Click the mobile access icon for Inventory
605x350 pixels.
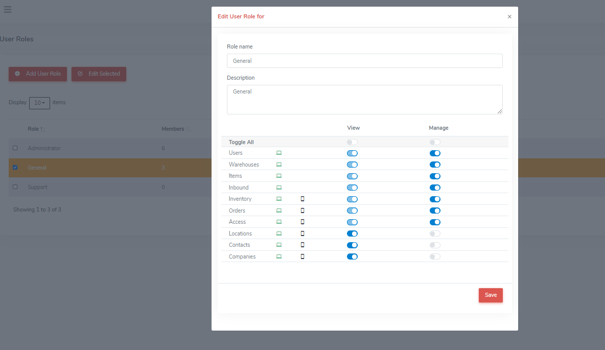point(302,199)
